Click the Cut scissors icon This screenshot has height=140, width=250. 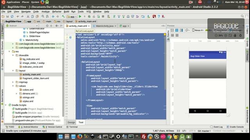[x=28, y=16]
